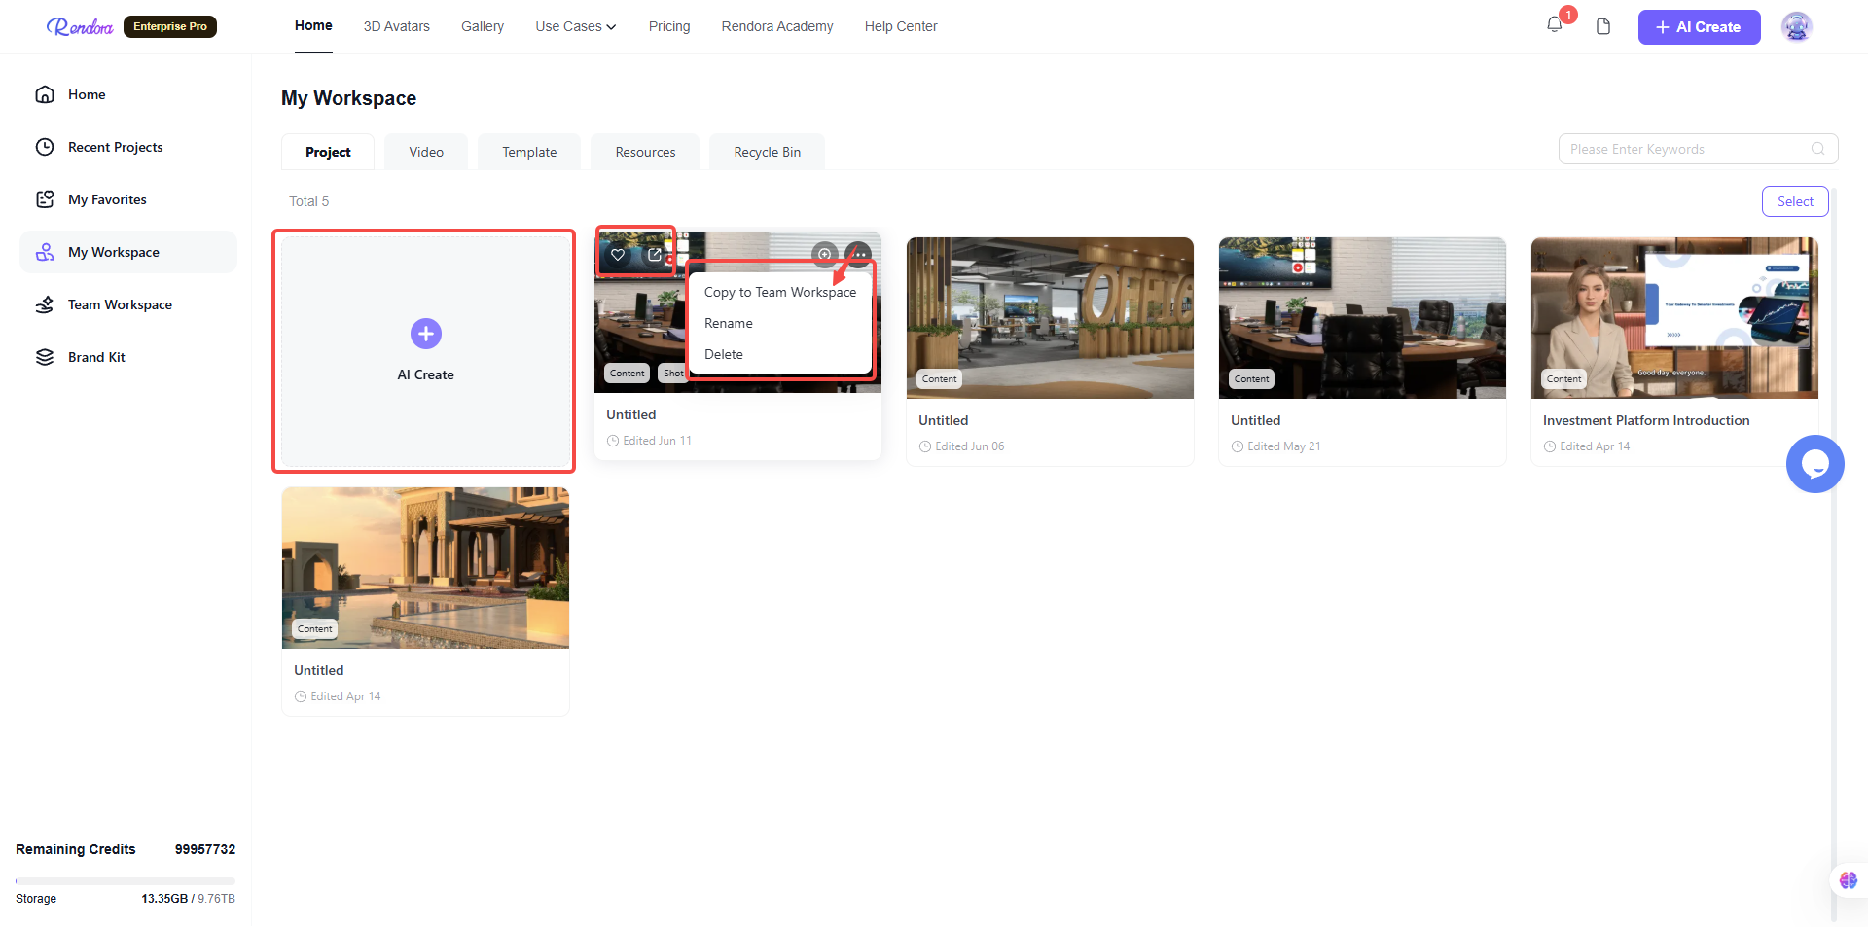Click the Brand Kit layers icon
The image size is (1868, 927).
[45, 357]
